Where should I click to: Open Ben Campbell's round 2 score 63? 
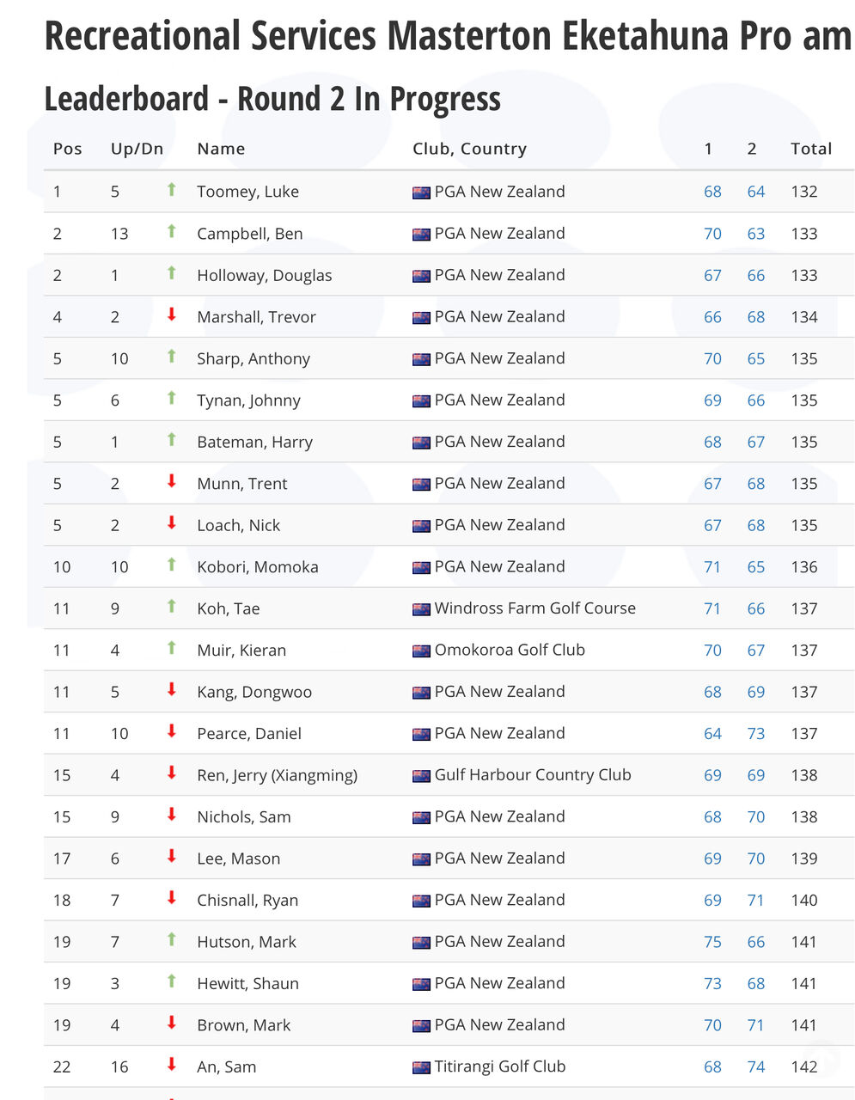click(x=756, y=234)
